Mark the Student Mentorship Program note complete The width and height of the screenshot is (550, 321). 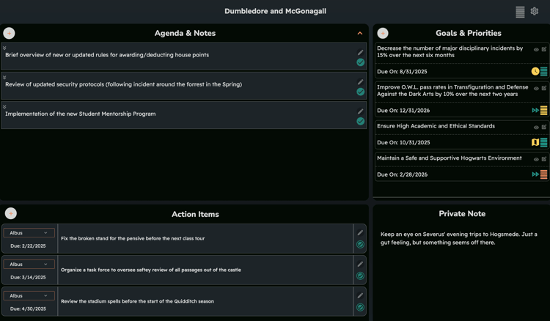(360, 121)
